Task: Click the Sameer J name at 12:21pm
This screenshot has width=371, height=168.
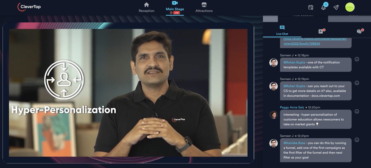Action: pos(286,136)
